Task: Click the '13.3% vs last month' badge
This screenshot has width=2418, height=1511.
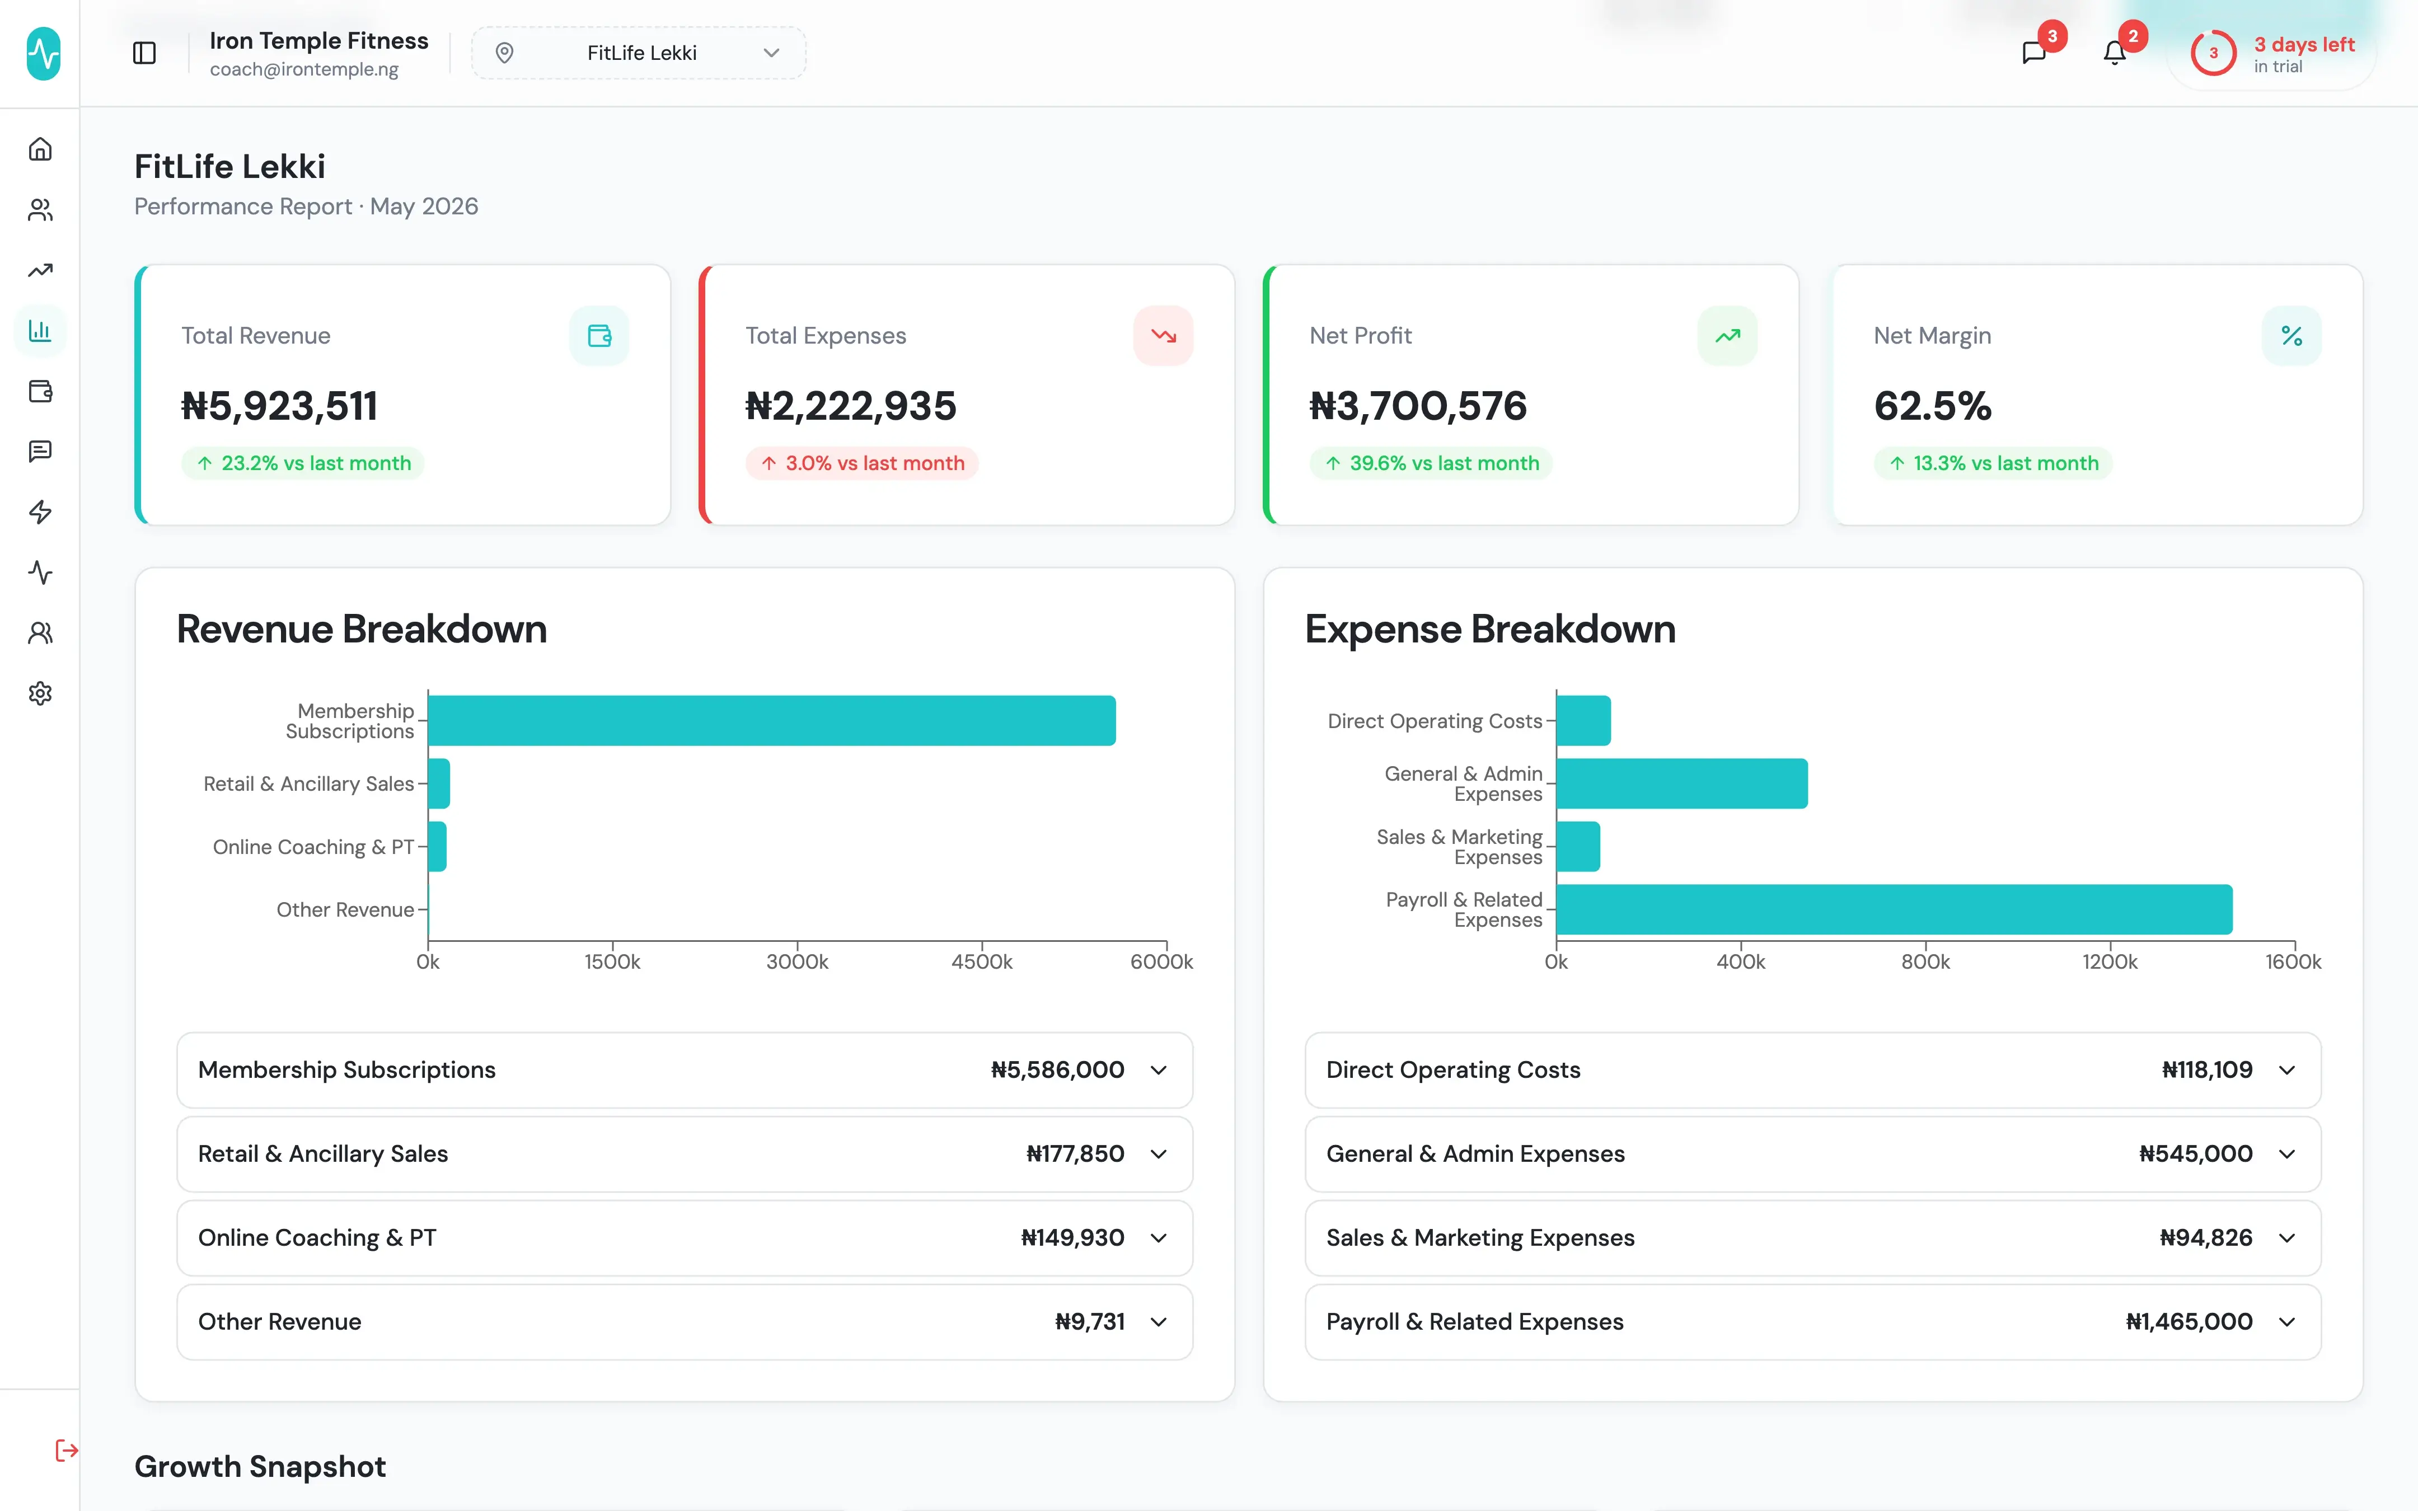Action: 1993,464
